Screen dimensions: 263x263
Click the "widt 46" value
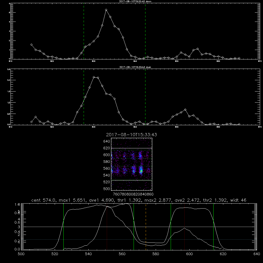238,200
